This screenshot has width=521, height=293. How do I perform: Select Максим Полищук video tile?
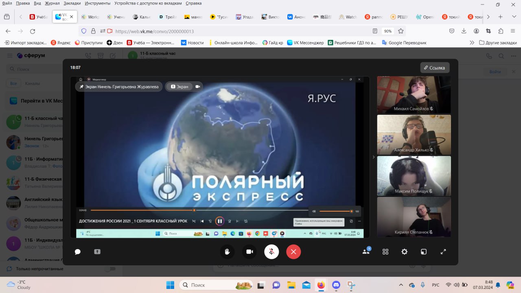click(414, 176)
